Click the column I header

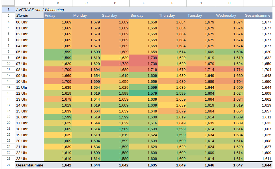[x=258, y=3]
